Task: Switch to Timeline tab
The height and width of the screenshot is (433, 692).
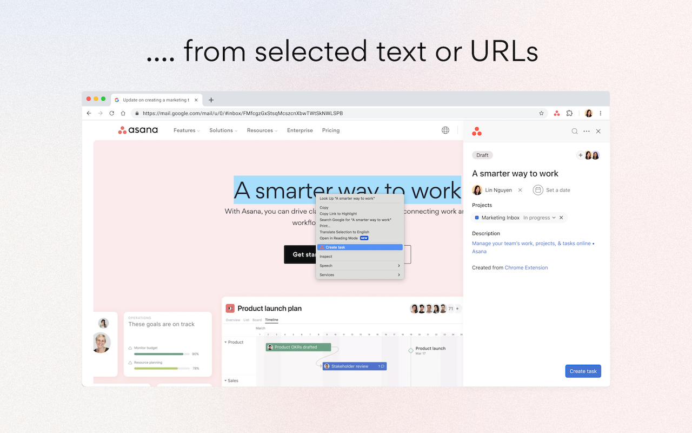Action: point(271,320)
